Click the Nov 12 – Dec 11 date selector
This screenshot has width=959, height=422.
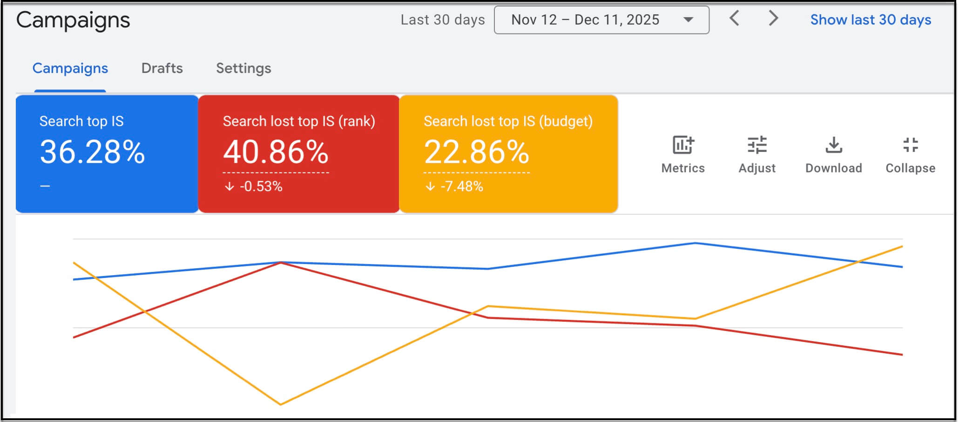(x=585, y=20)
